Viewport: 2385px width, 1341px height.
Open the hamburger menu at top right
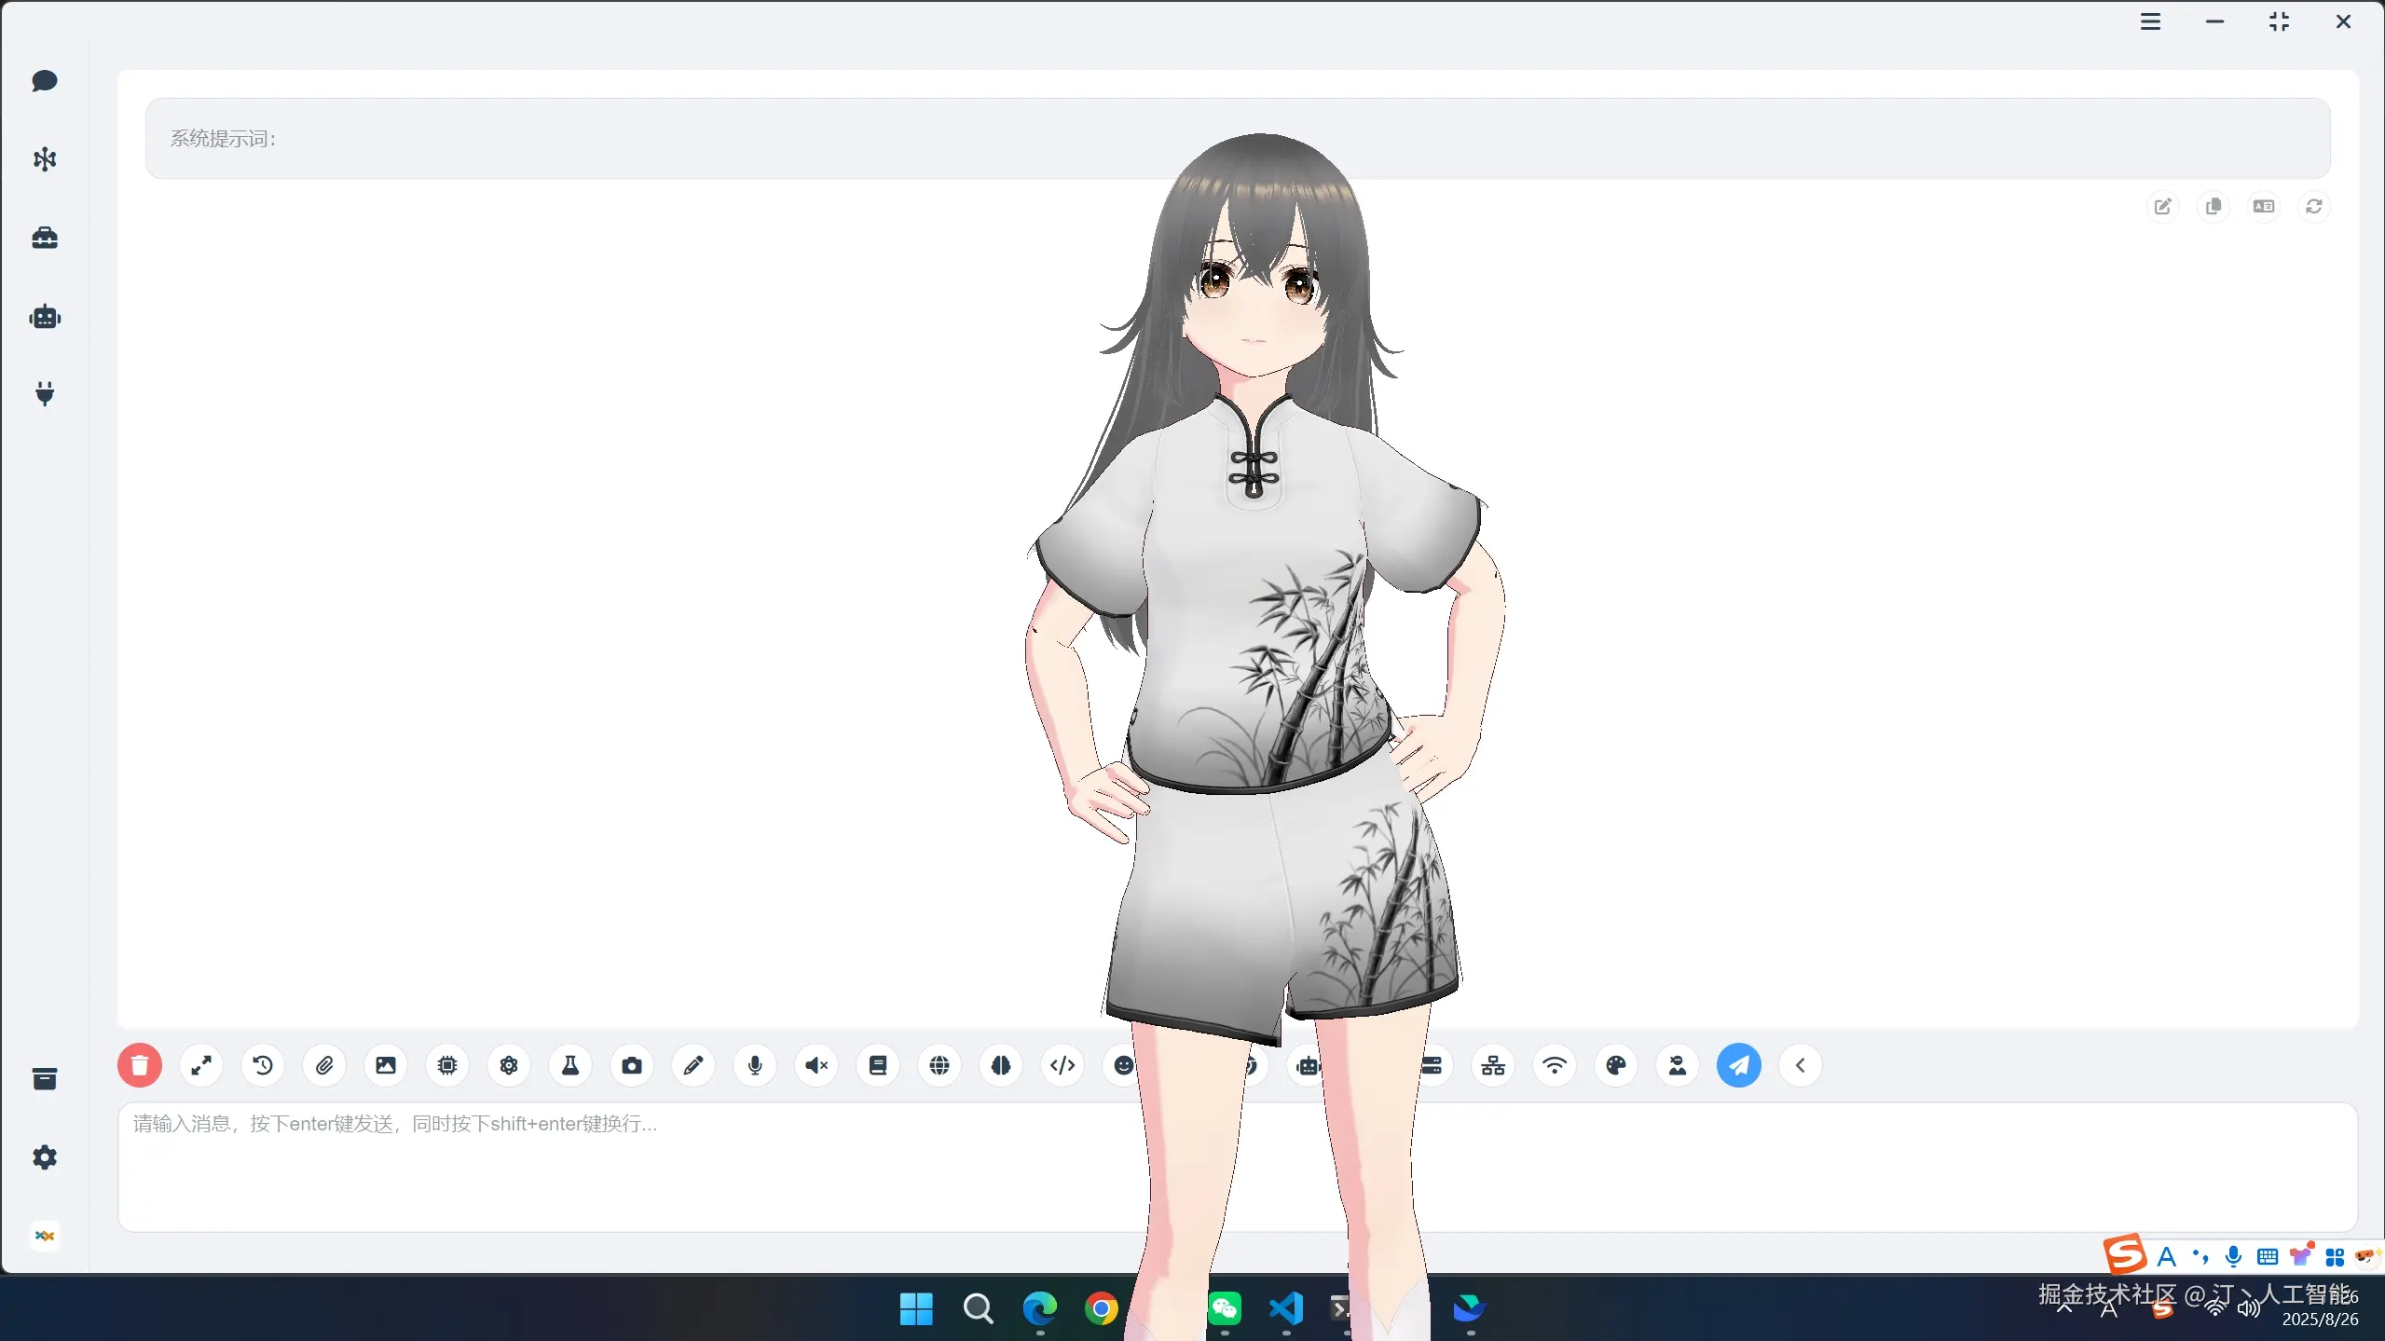(x=2151, y=21)
